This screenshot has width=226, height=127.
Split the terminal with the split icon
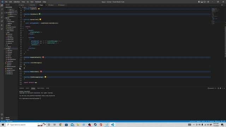coord(218,88)
